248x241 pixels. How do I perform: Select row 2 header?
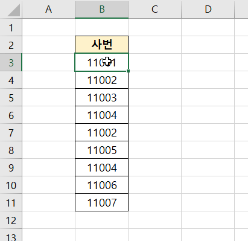pyautogui.click(x=11, y=45)
